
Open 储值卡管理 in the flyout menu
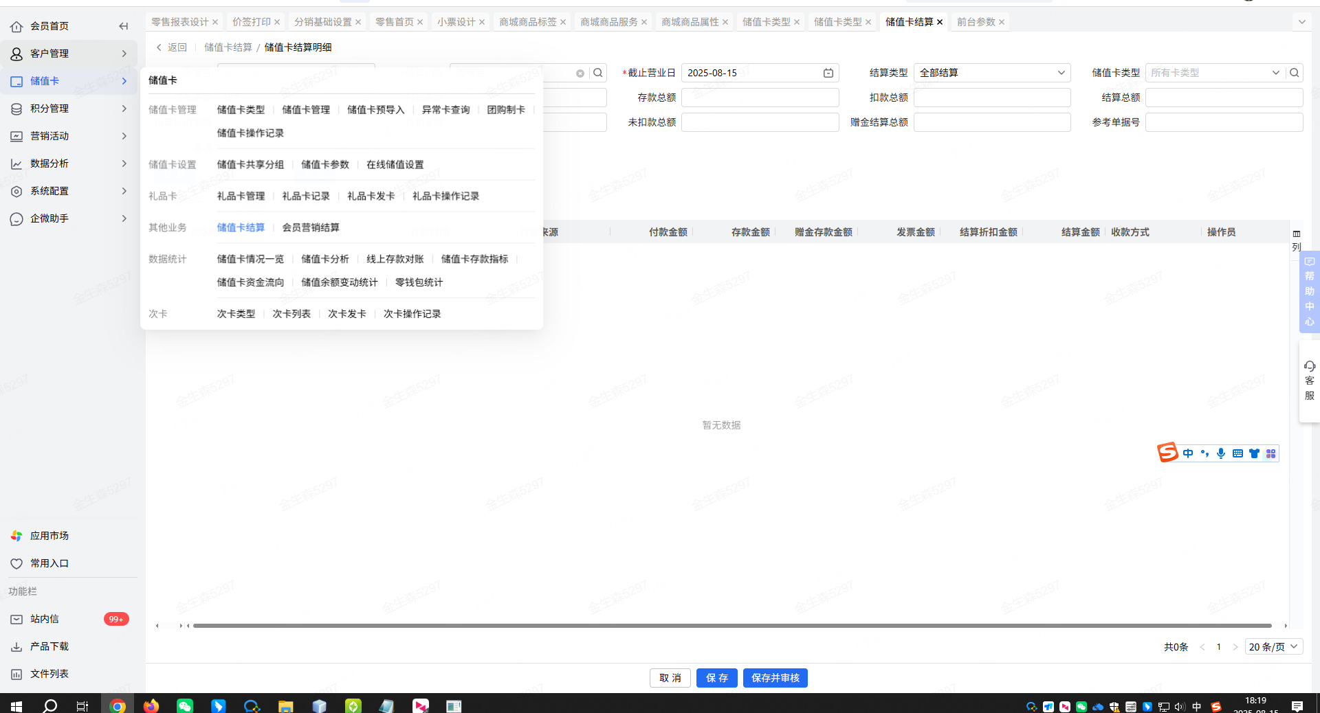point(306,110)
